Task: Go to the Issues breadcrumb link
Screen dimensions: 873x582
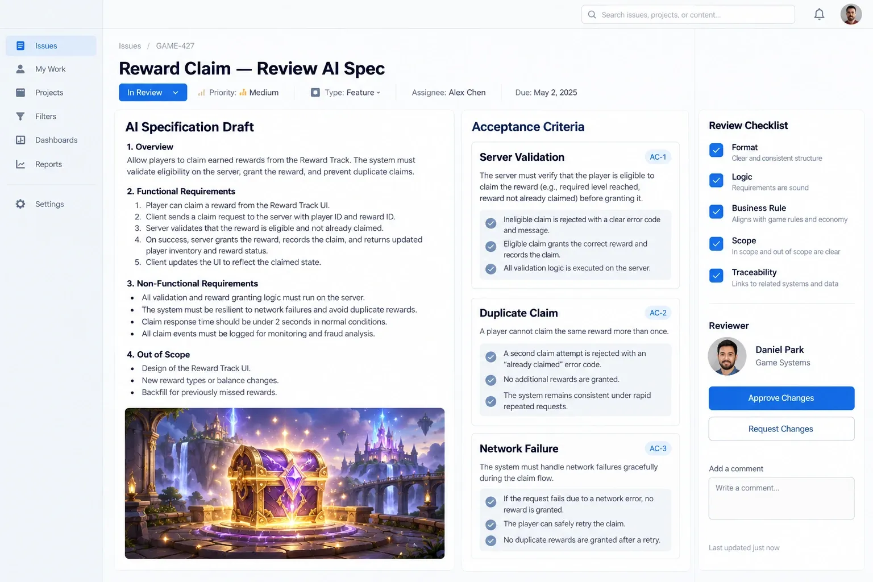Action: click(130, 46)
